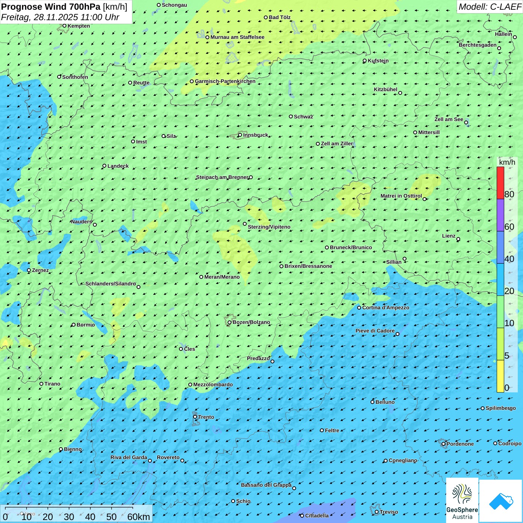This screenshot has height=523, width=523.
Task: Click the green 10–20 km/h legend swatch
Action: (x=500, y=312)
